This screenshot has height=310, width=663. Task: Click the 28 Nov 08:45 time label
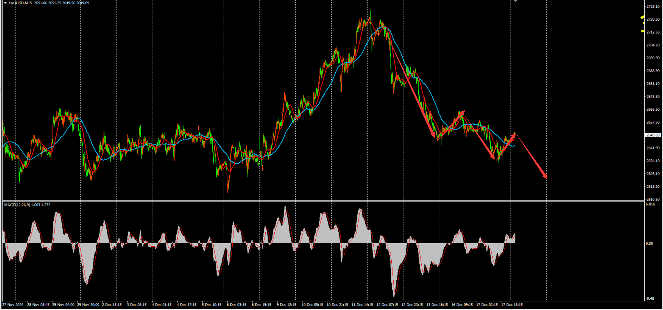tap(38, 305)
